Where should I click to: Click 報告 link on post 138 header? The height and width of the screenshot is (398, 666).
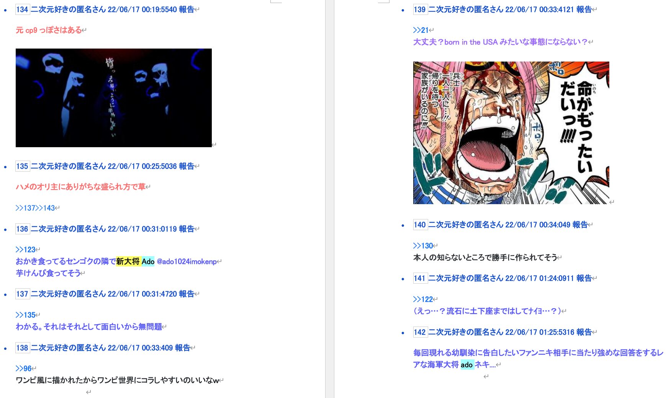[x=183, y=348]
